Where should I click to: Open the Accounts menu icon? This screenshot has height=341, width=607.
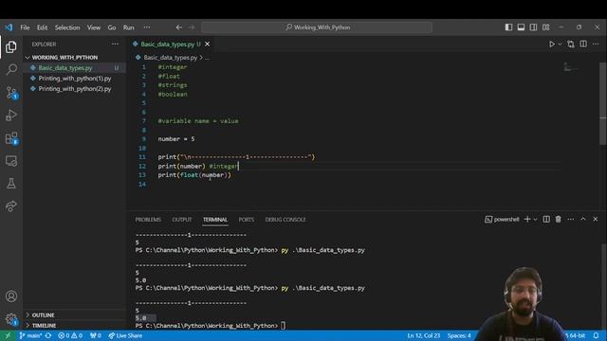[x=11, y=296]
